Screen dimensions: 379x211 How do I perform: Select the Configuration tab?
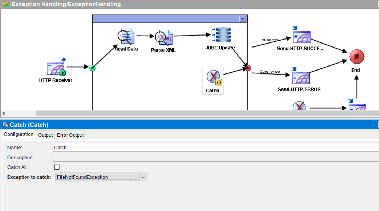18,134
